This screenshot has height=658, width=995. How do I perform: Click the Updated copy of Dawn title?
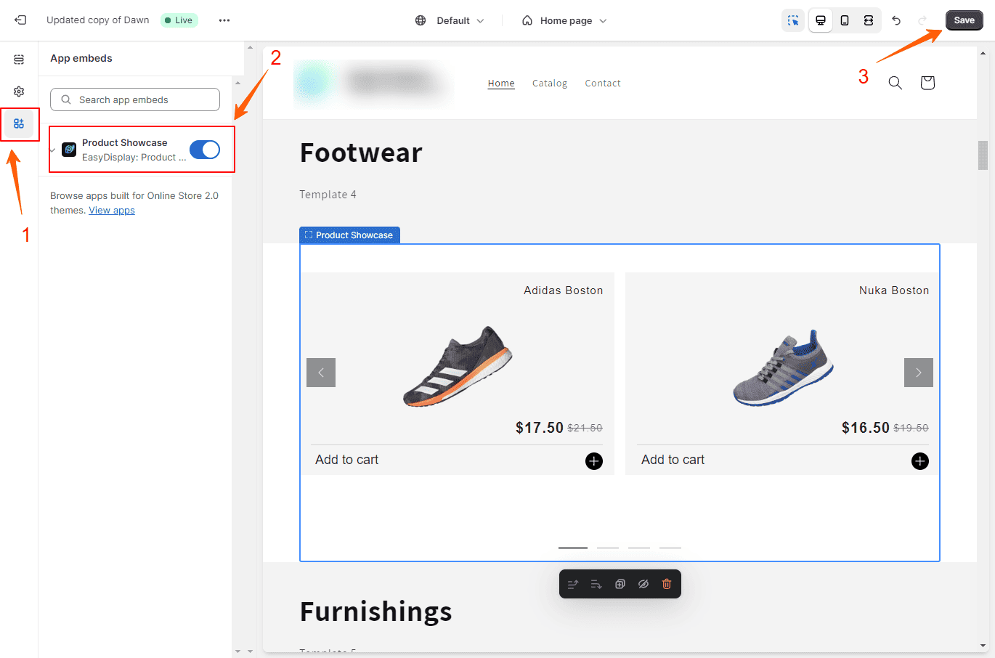click(98, 20)
